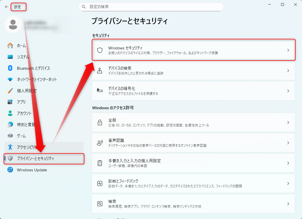The width and height of the screenshot is (302, 219).
Task: Open 検索 settings using its chevron
Action: click(x=288, y=204)
